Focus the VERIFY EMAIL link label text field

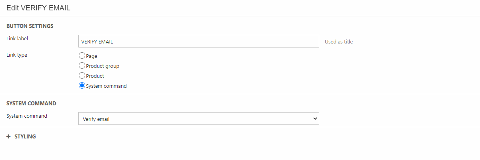pos(198,41)
